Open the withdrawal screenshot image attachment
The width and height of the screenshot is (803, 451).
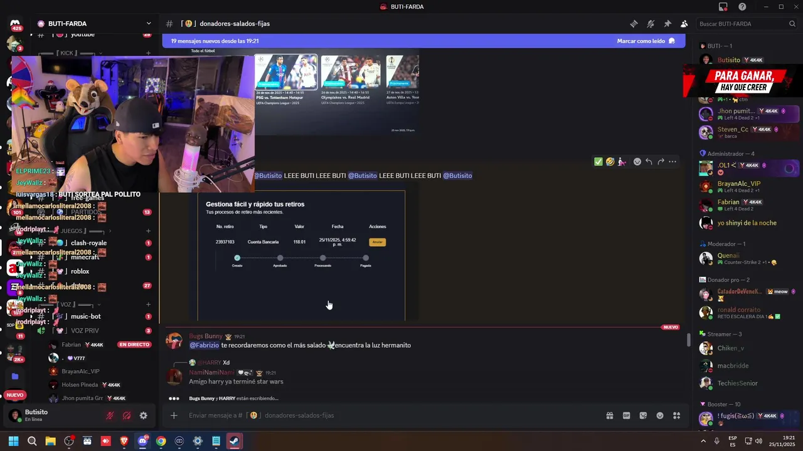(x=301, y=256)
